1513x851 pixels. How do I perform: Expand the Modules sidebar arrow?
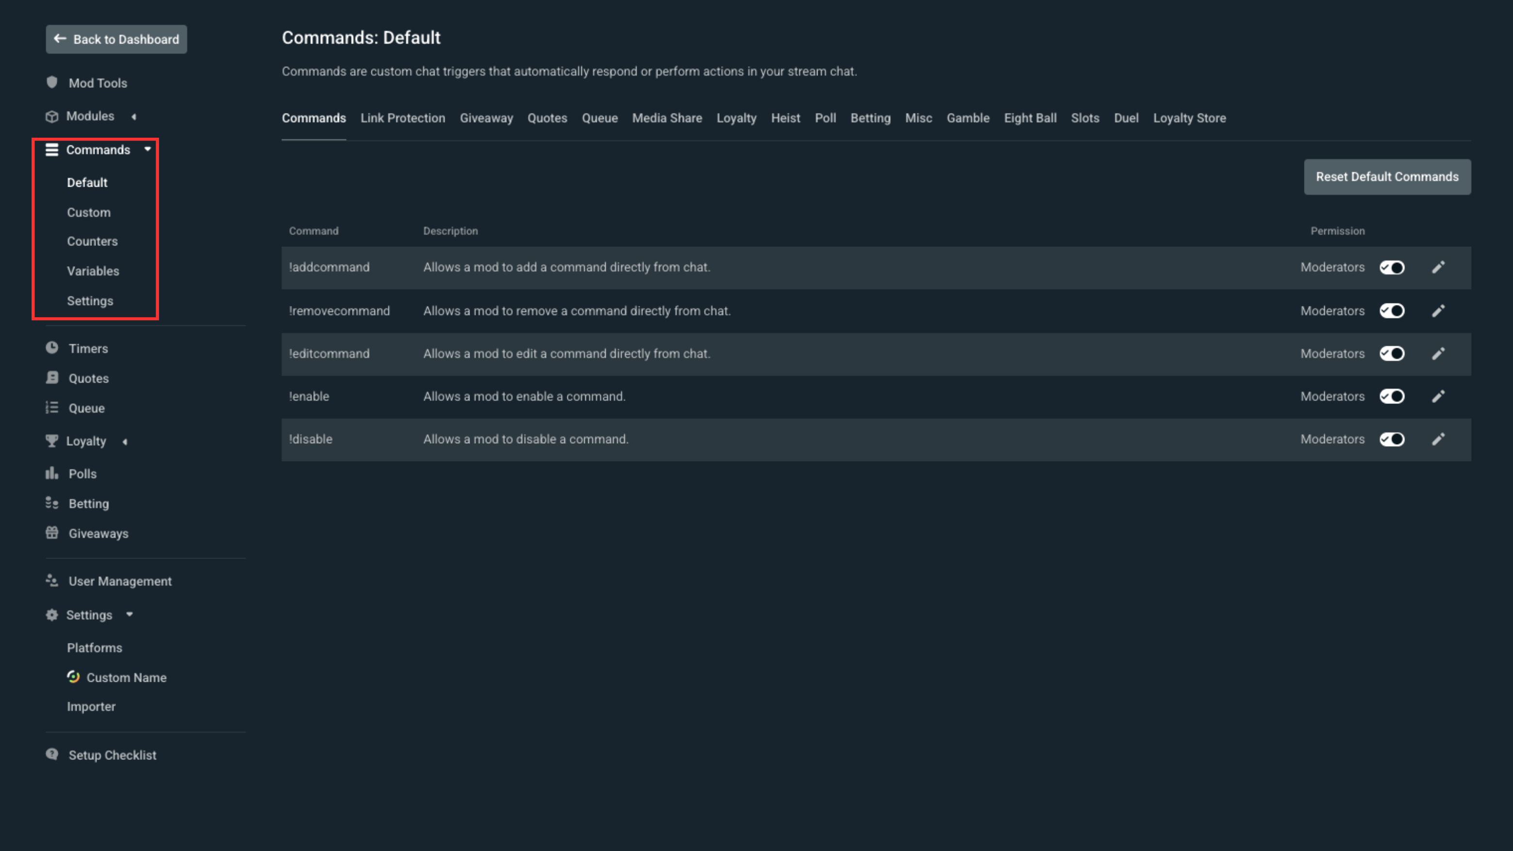pyautogui.click(x=134, y=116)
